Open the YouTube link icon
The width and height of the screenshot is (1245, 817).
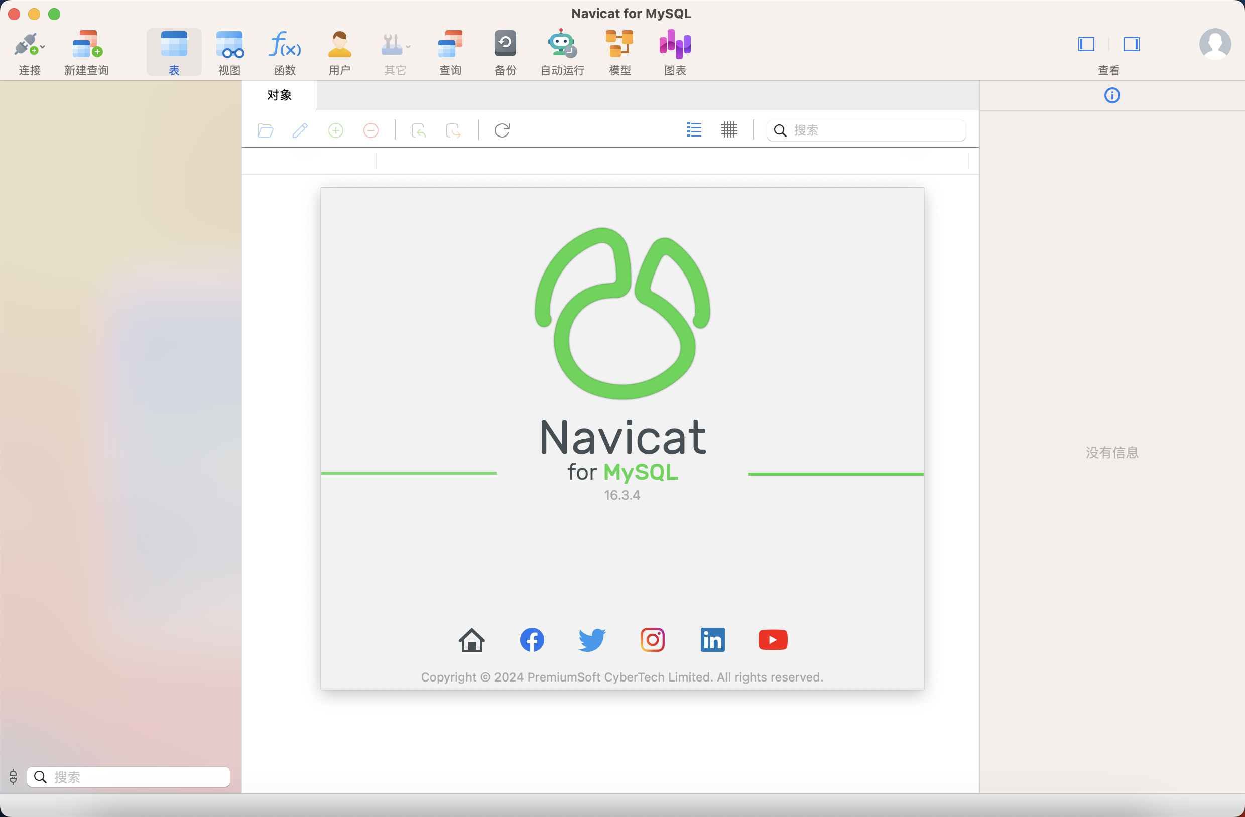(x=773, y=640)
